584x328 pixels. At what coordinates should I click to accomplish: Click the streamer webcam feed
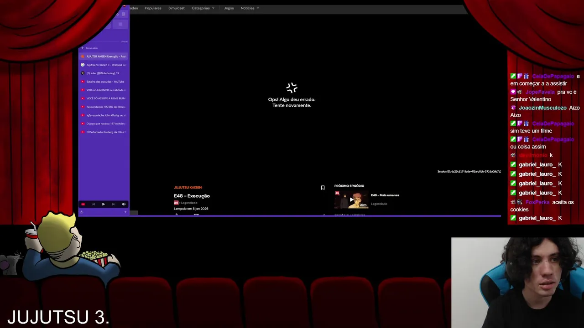[517, 282]
